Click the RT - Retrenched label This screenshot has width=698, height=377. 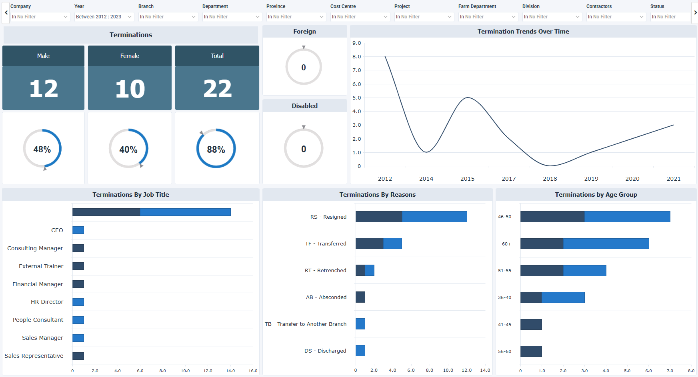326,270
